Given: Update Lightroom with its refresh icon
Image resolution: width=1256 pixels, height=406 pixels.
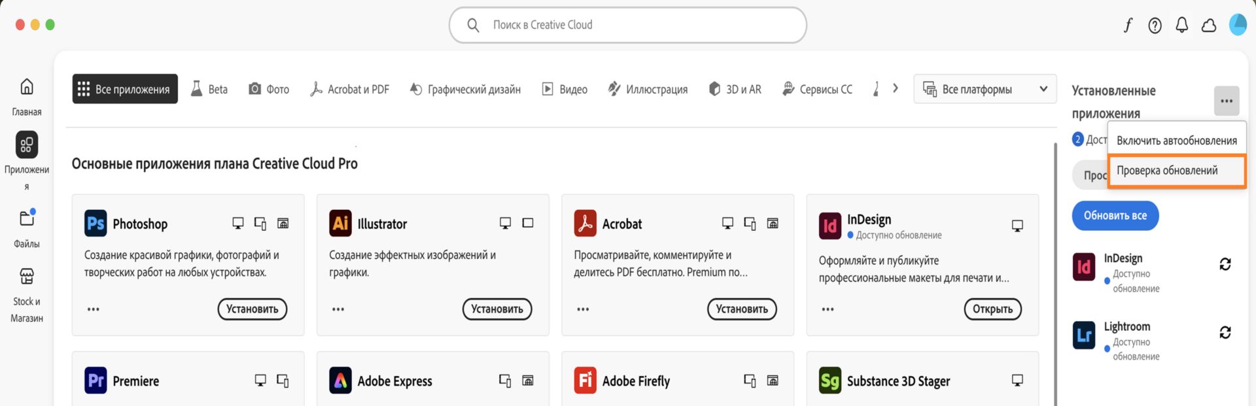Looking at the screenshot, I should tap(1225, 332).
